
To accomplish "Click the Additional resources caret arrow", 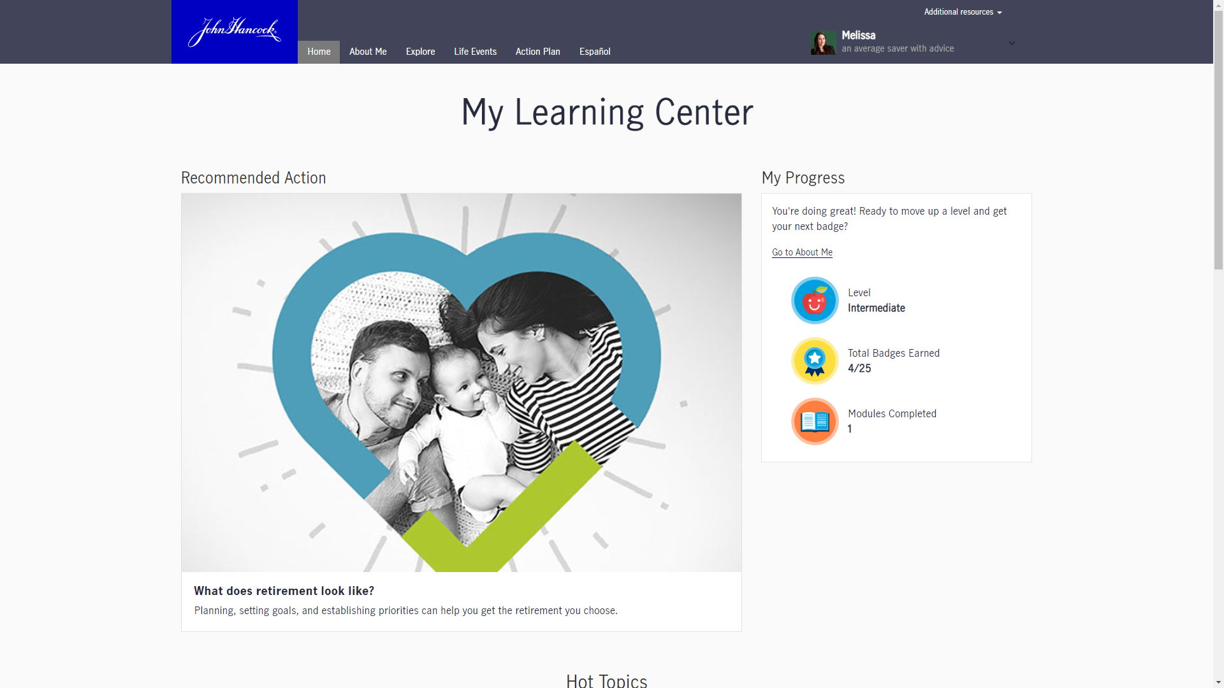I will 1000,13.
